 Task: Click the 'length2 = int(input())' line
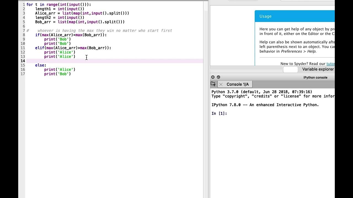coord(60,18)
